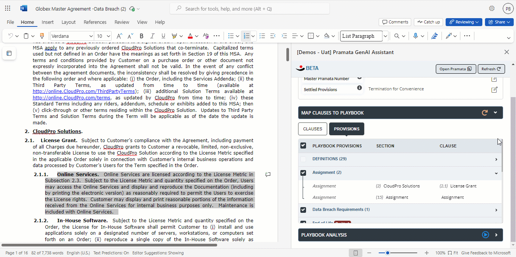This screenshot has width=516, height=257.
Task: Shrink the font size
Action: click(131, 36)
